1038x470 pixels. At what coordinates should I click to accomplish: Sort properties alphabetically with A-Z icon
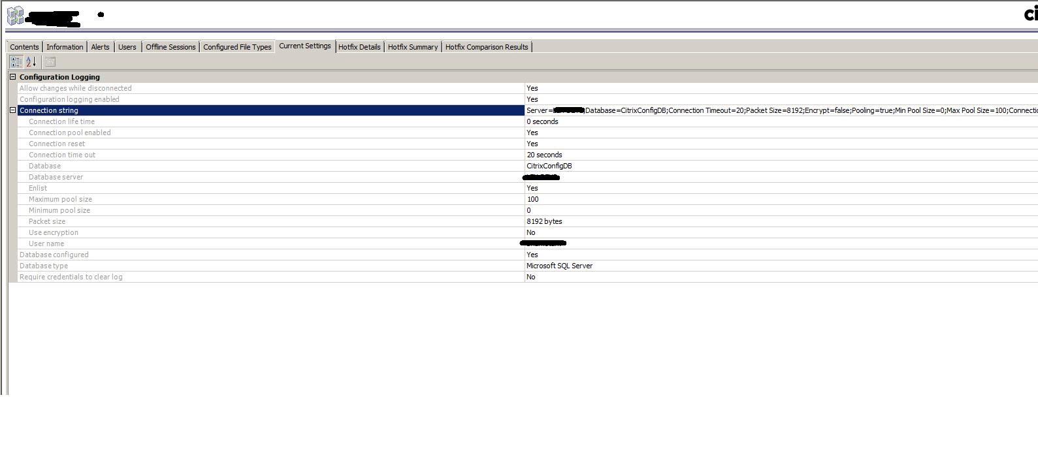[x=31, y=62]
